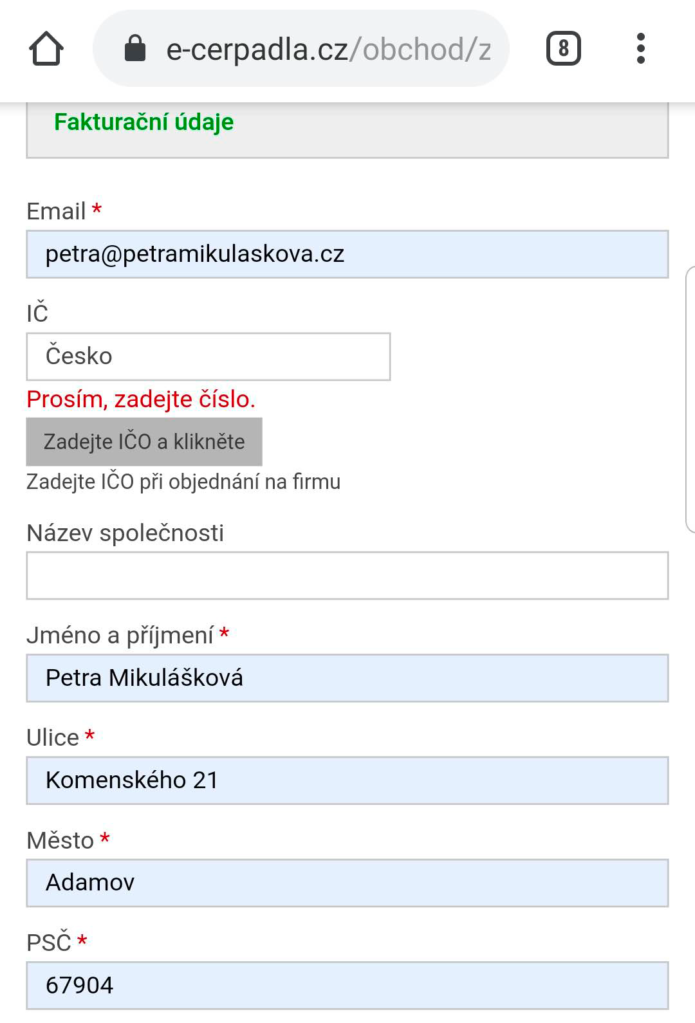Tap the padlock site security icon
The width and height of the screenshot is (695, 1023).
[x=134, y=48]
